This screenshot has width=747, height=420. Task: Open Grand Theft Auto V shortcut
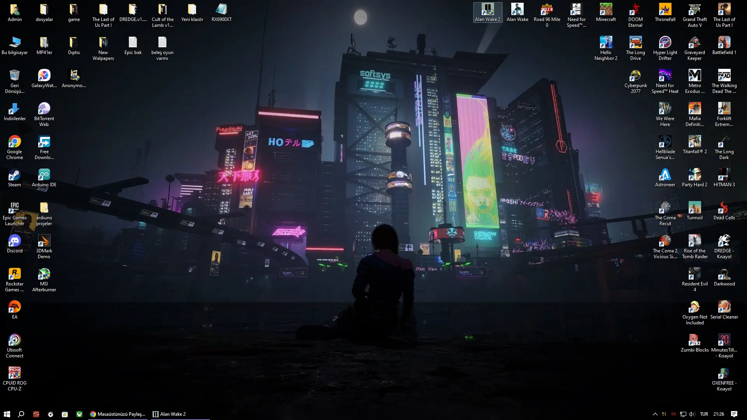694,15
